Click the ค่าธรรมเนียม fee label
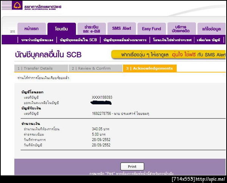The height and width of the screenshot is (183, 227). (x=34, y=134)
